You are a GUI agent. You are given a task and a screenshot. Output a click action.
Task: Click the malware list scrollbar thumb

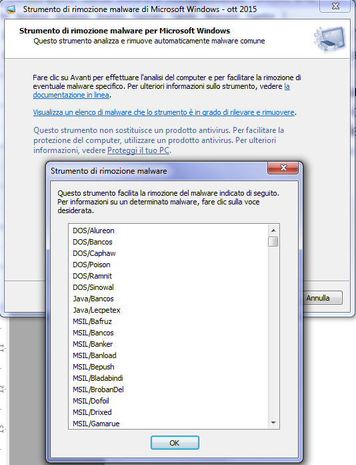click(273, 241)
